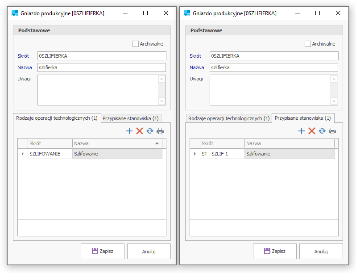Click the Nazwa text field in right window

coord(274,67)
